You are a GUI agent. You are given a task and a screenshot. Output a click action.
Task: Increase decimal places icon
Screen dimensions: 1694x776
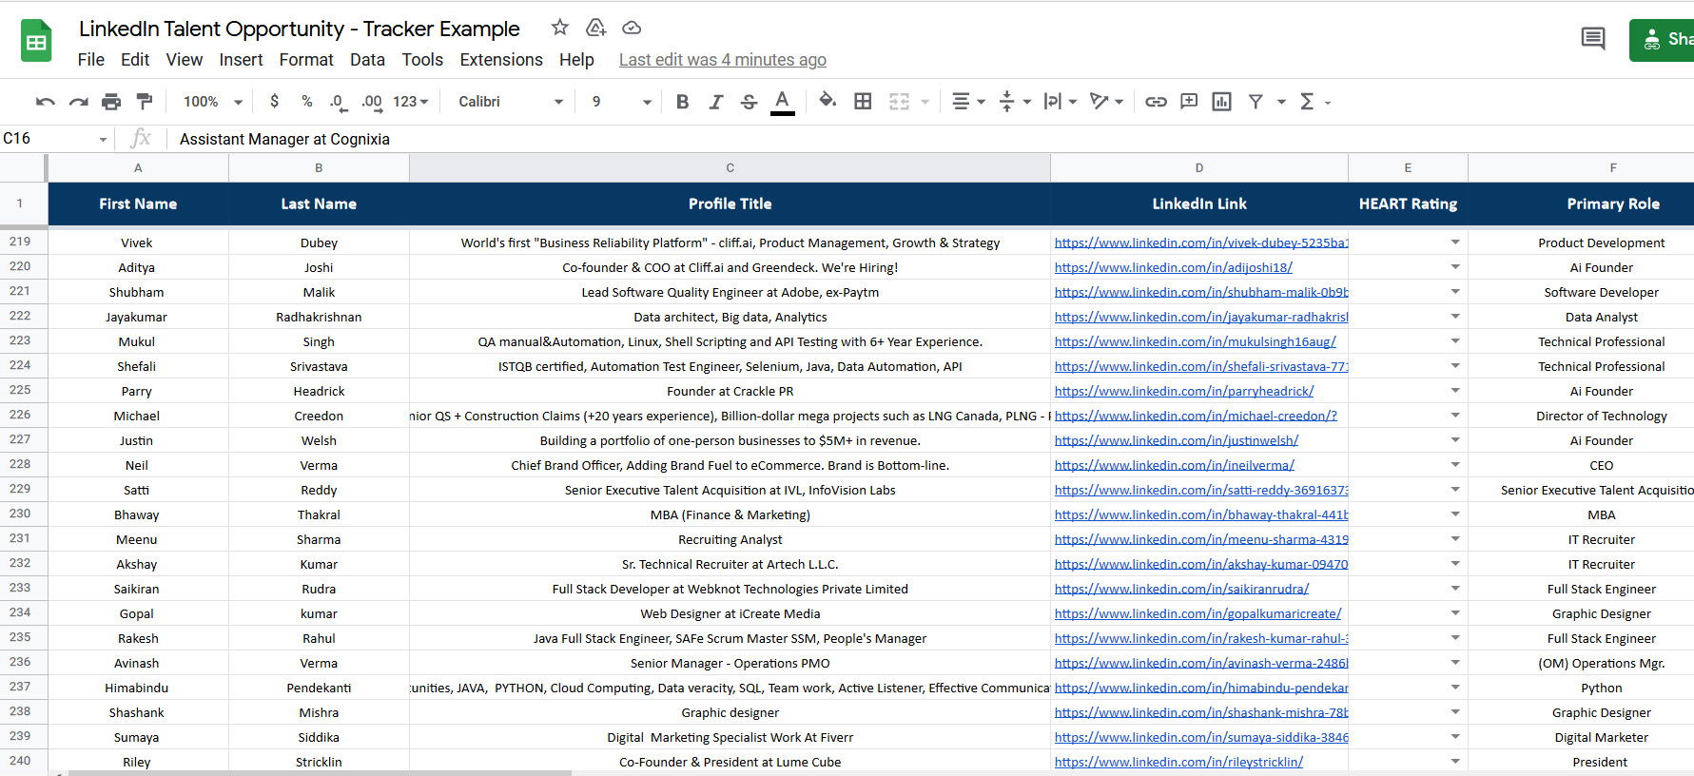[x=371, y=102]
